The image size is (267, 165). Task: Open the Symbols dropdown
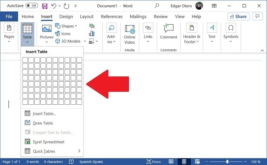coord(231,34)
